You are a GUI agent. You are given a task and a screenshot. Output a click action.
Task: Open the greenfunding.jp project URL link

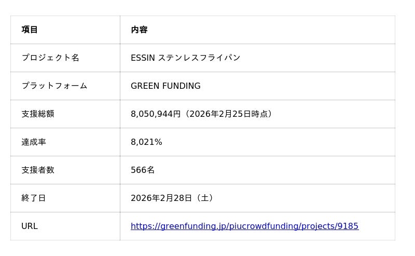pyautogui.click(x=244, y=226)
